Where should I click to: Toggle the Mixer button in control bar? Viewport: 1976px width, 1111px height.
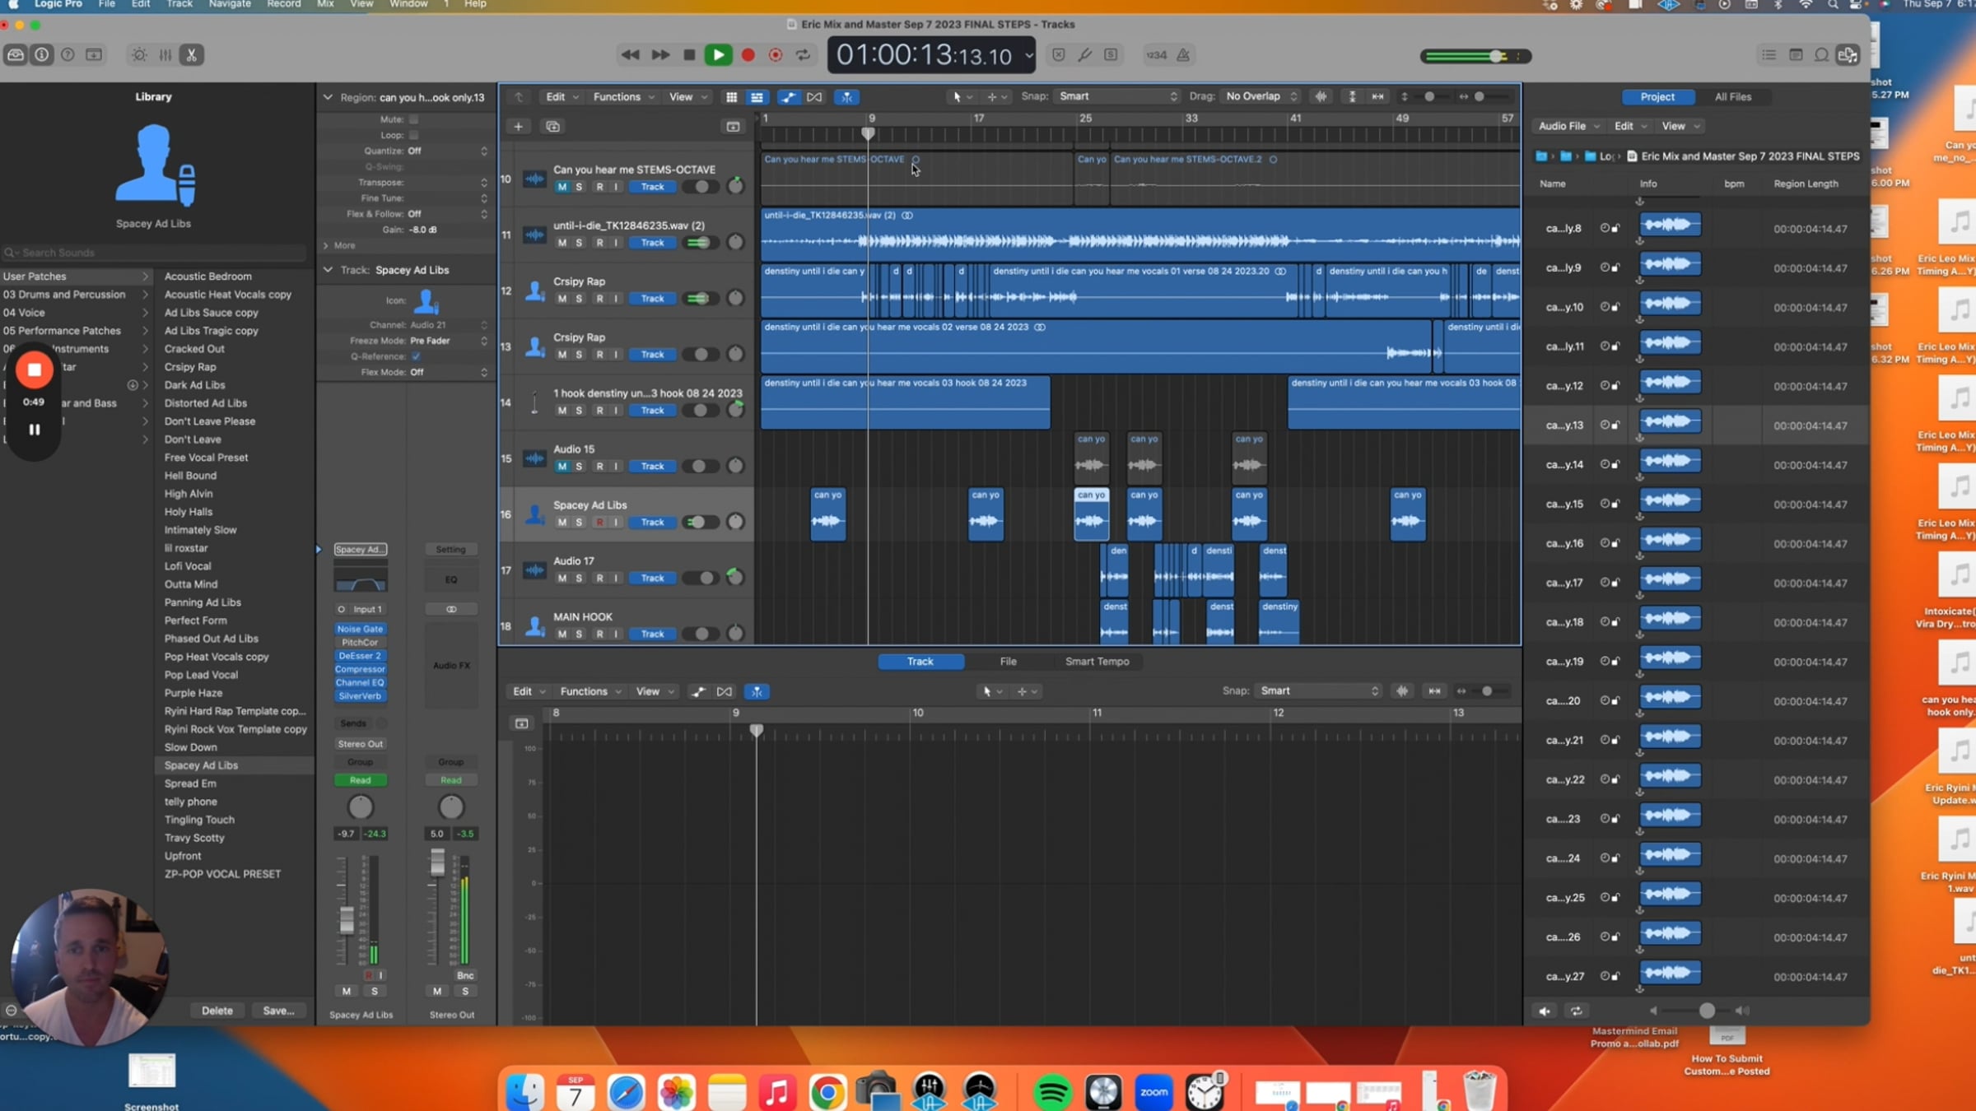point(165,55)
